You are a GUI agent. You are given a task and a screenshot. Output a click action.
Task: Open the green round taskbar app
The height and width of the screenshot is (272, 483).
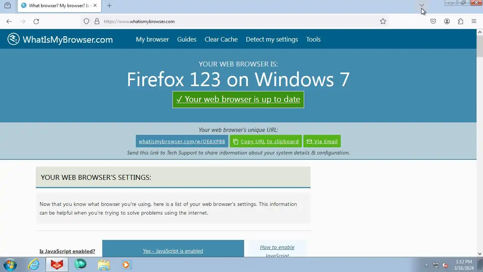[x=80, y=264]
